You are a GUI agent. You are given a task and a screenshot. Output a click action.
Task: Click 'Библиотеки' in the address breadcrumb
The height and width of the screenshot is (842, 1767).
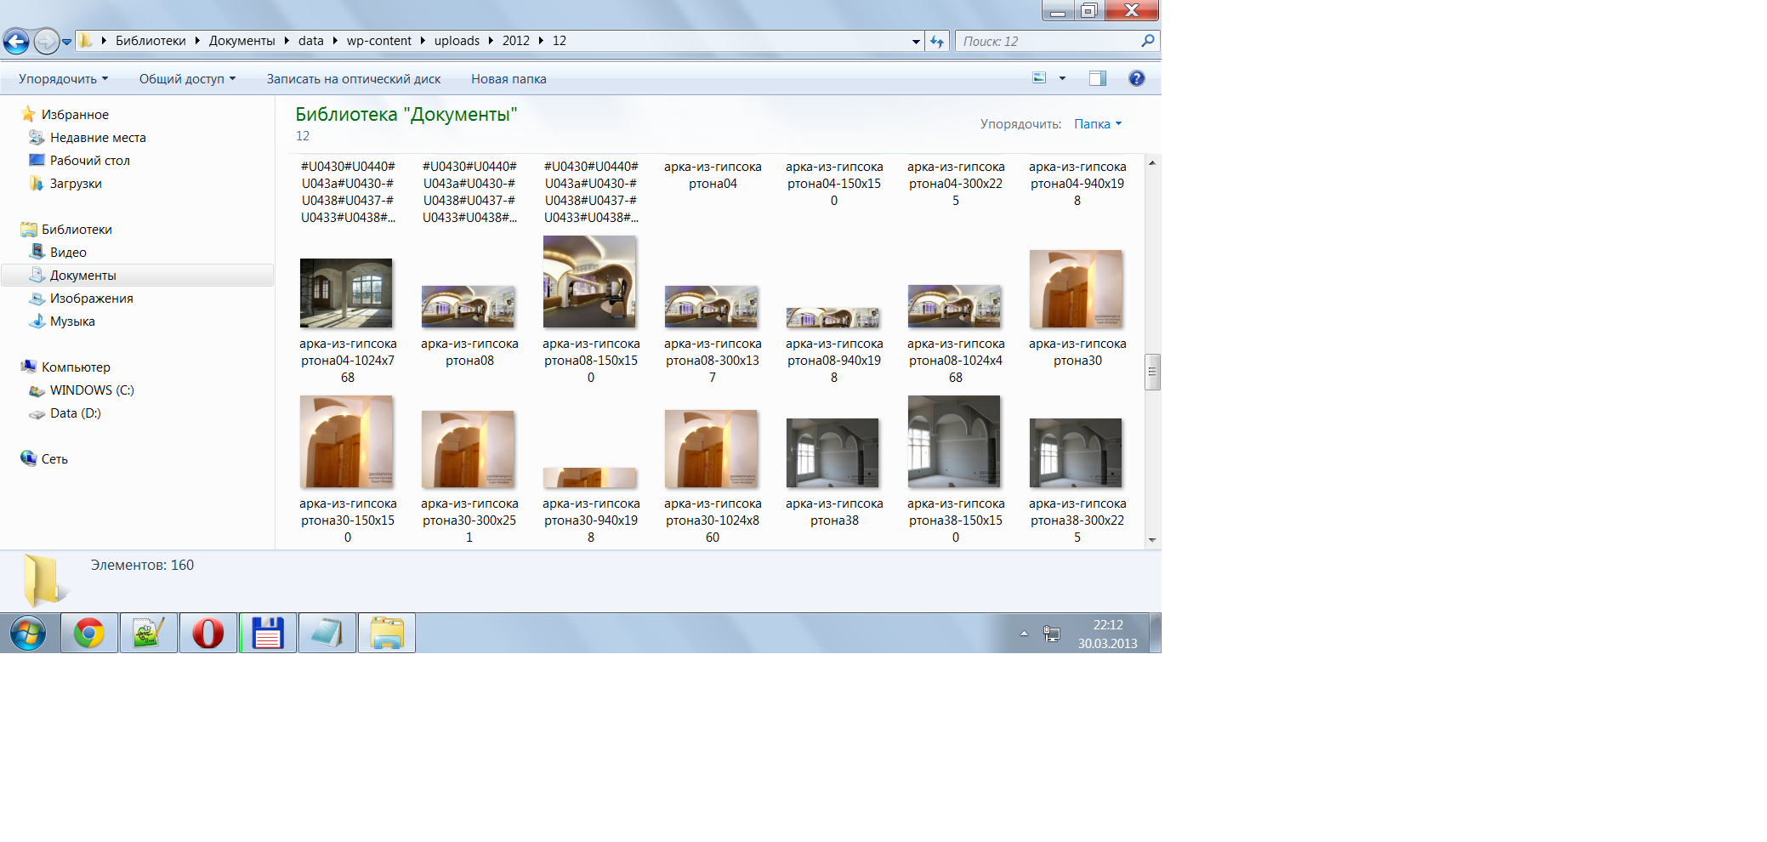click(151, 41)
